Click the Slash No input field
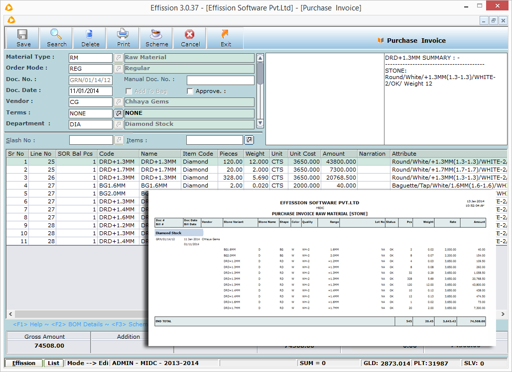This screenshot has width=512, height=372. tap(91, 140)
